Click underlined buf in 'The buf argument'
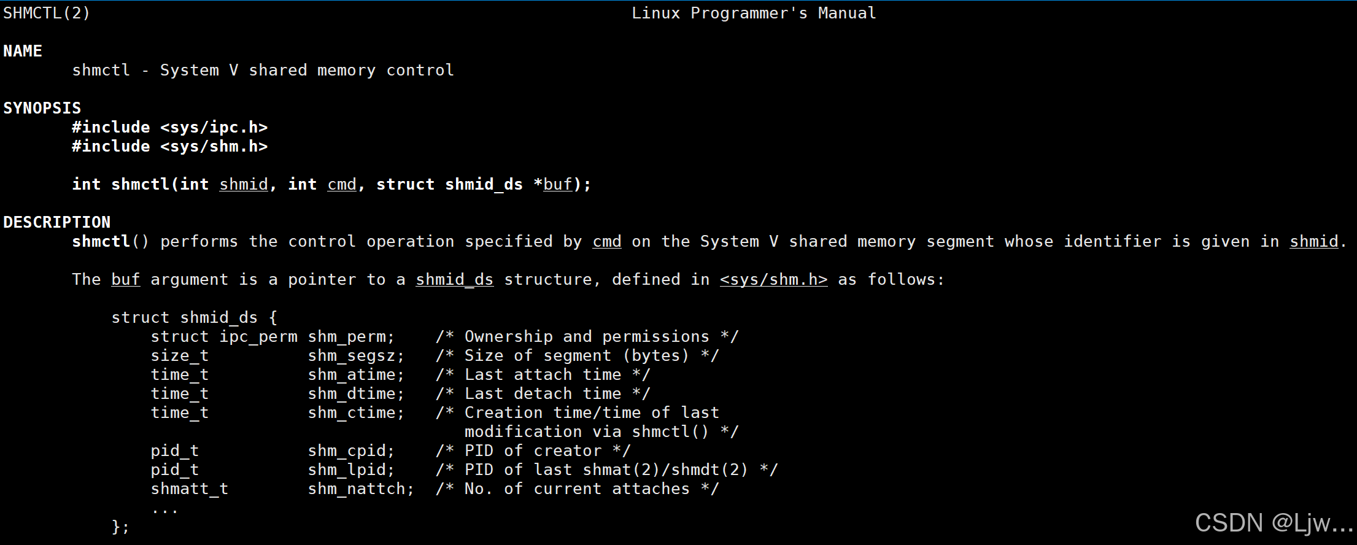Viewport: 1357px width, 545px height. 126,279
